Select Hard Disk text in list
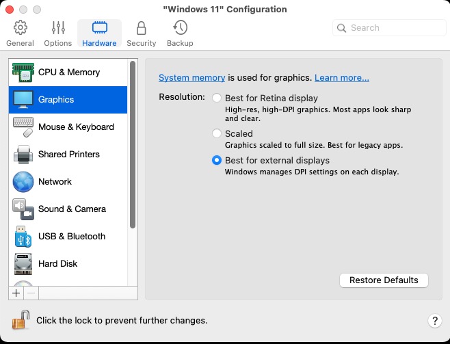 coord(57,264)
